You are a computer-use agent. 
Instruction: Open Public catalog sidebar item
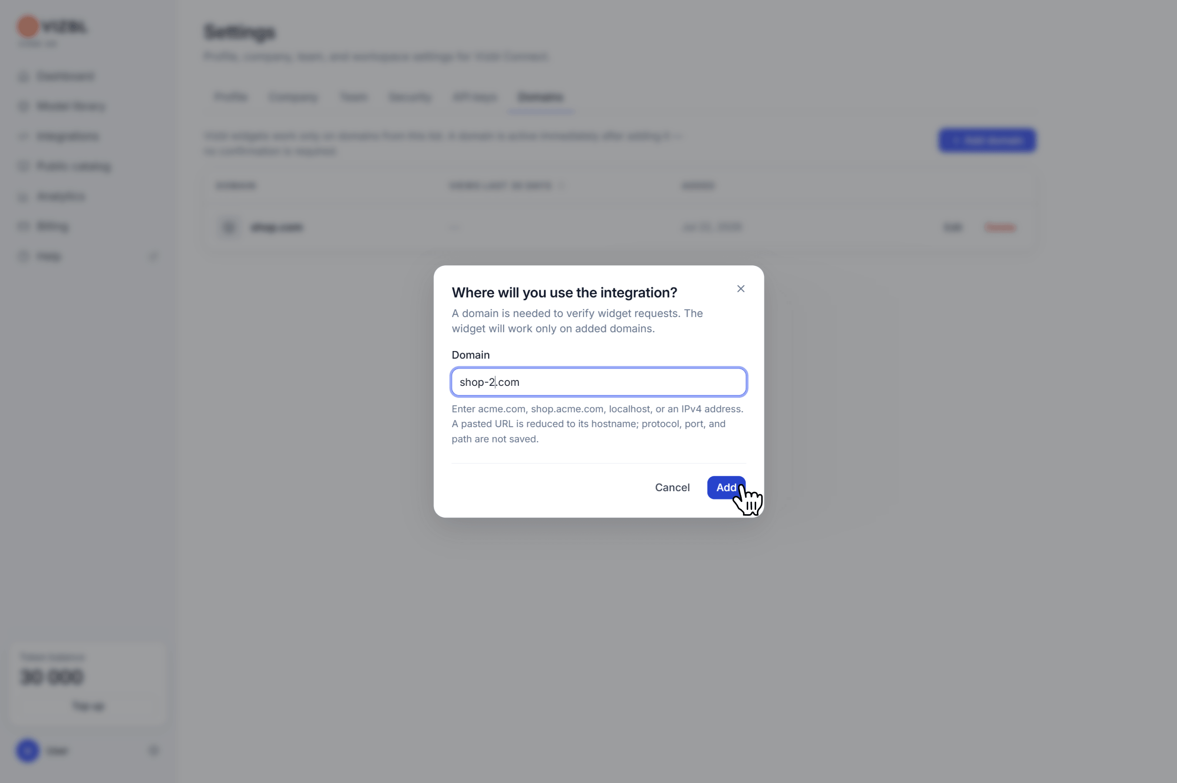point(74,166)
